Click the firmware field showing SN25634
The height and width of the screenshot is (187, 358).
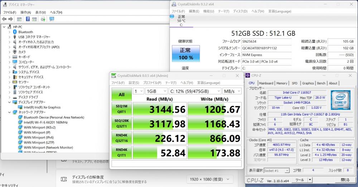tap(267, 41)
